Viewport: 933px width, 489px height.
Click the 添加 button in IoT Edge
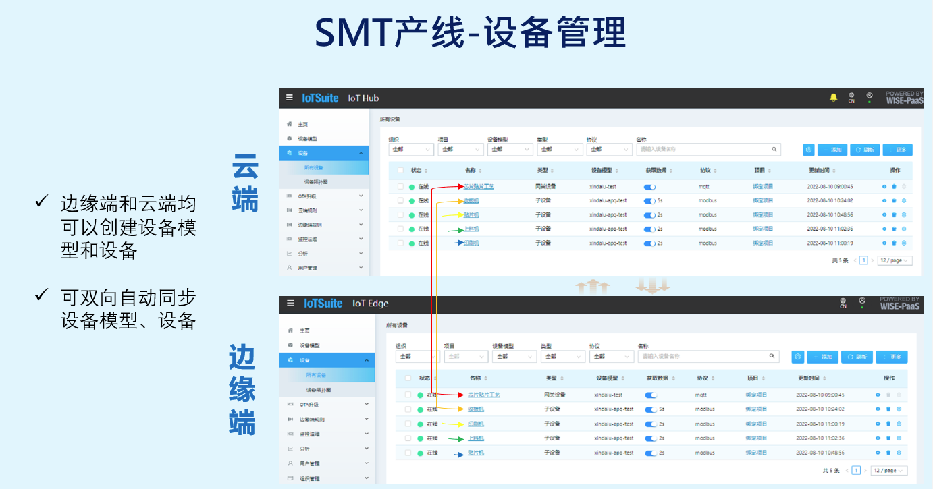point(822,357)
